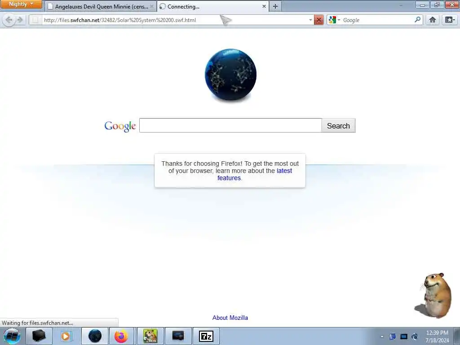Viewport: 460px width, 345px height.
Task: Stop loading with the red X button
Action: click(x=318, y=20)
